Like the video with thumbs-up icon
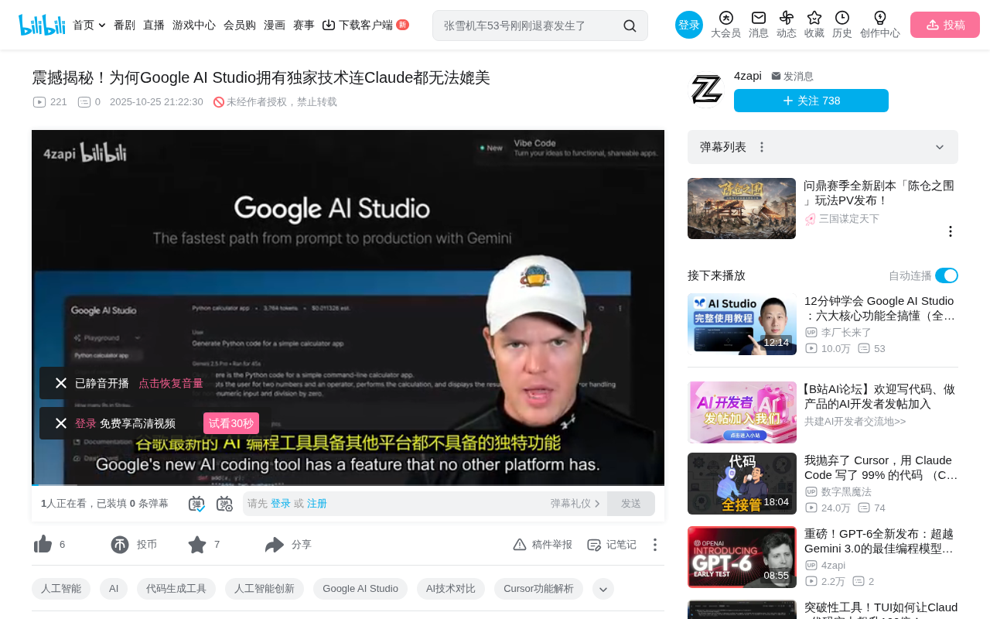990x619 pixels. pyautogui.click(x=43, y=545)
